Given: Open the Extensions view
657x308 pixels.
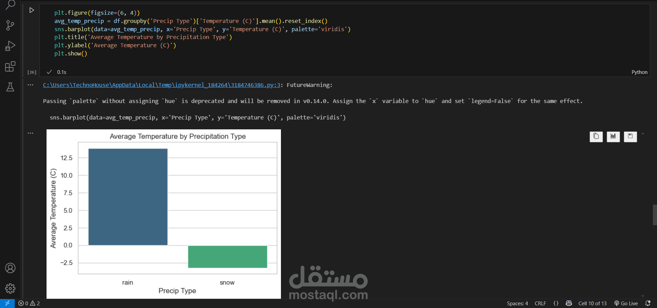Looking at the screenshot, I should click(x=10, y=66).
